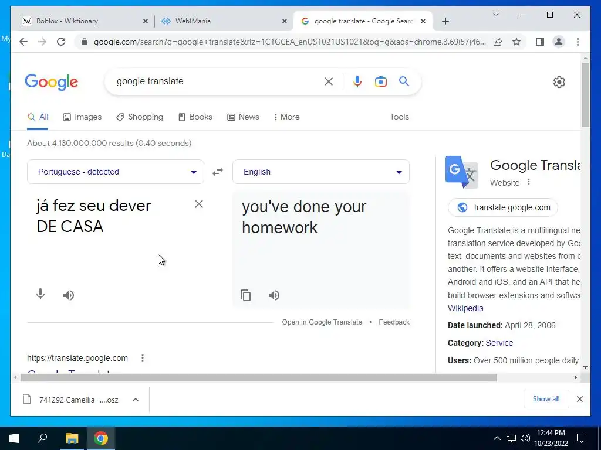Open the notification center
Image resolution: width=601 pixels, height=450 pixels.
click(582, 438)
